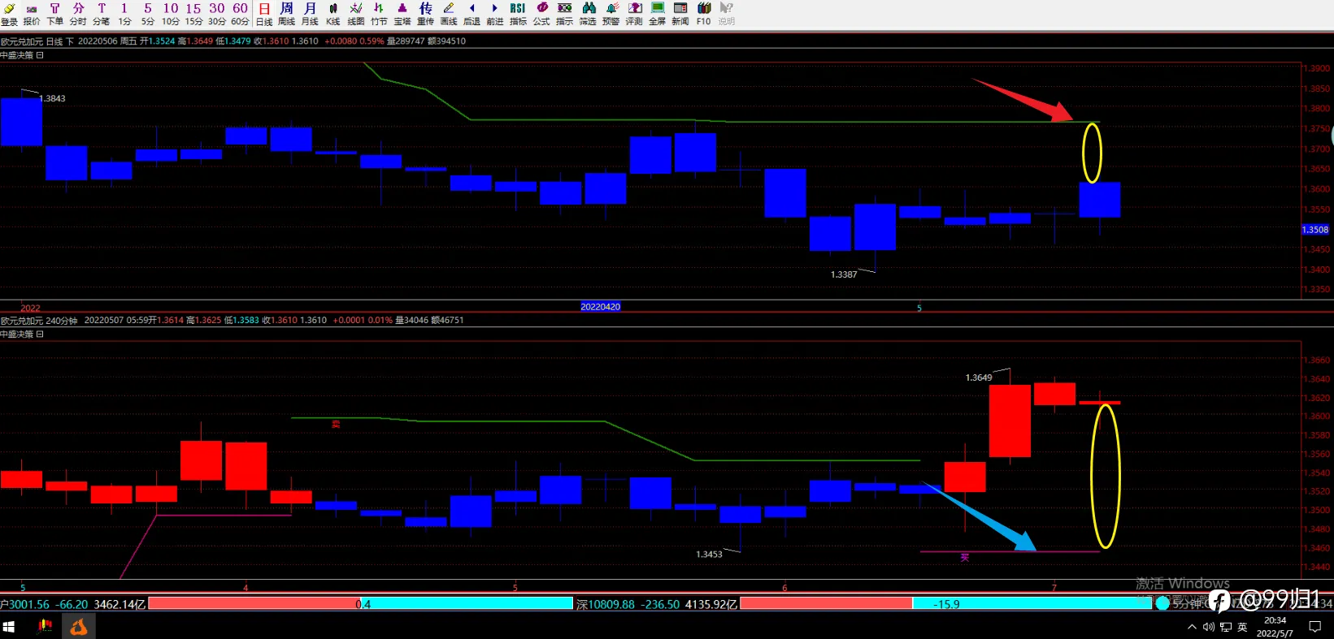Switch to the 分时 intraday chart
The width and height of the screenshot is (1334, 639).
[x=78, y=14]
